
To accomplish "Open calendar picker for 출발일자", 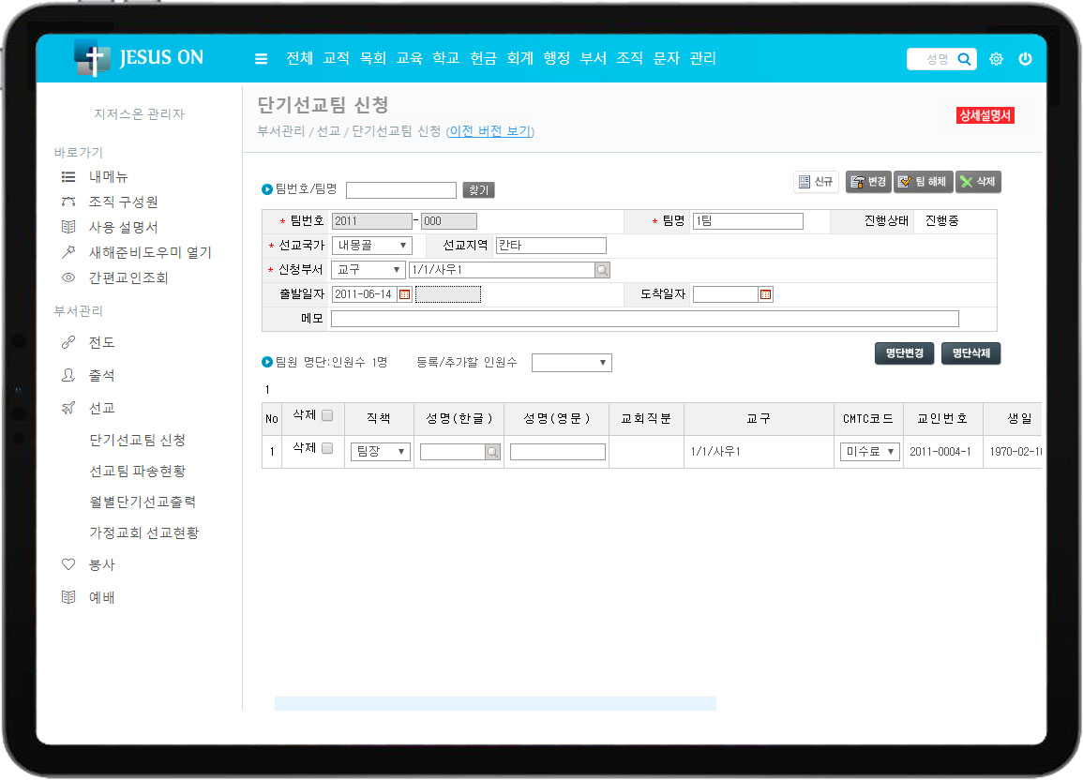I will click(405, 294).
